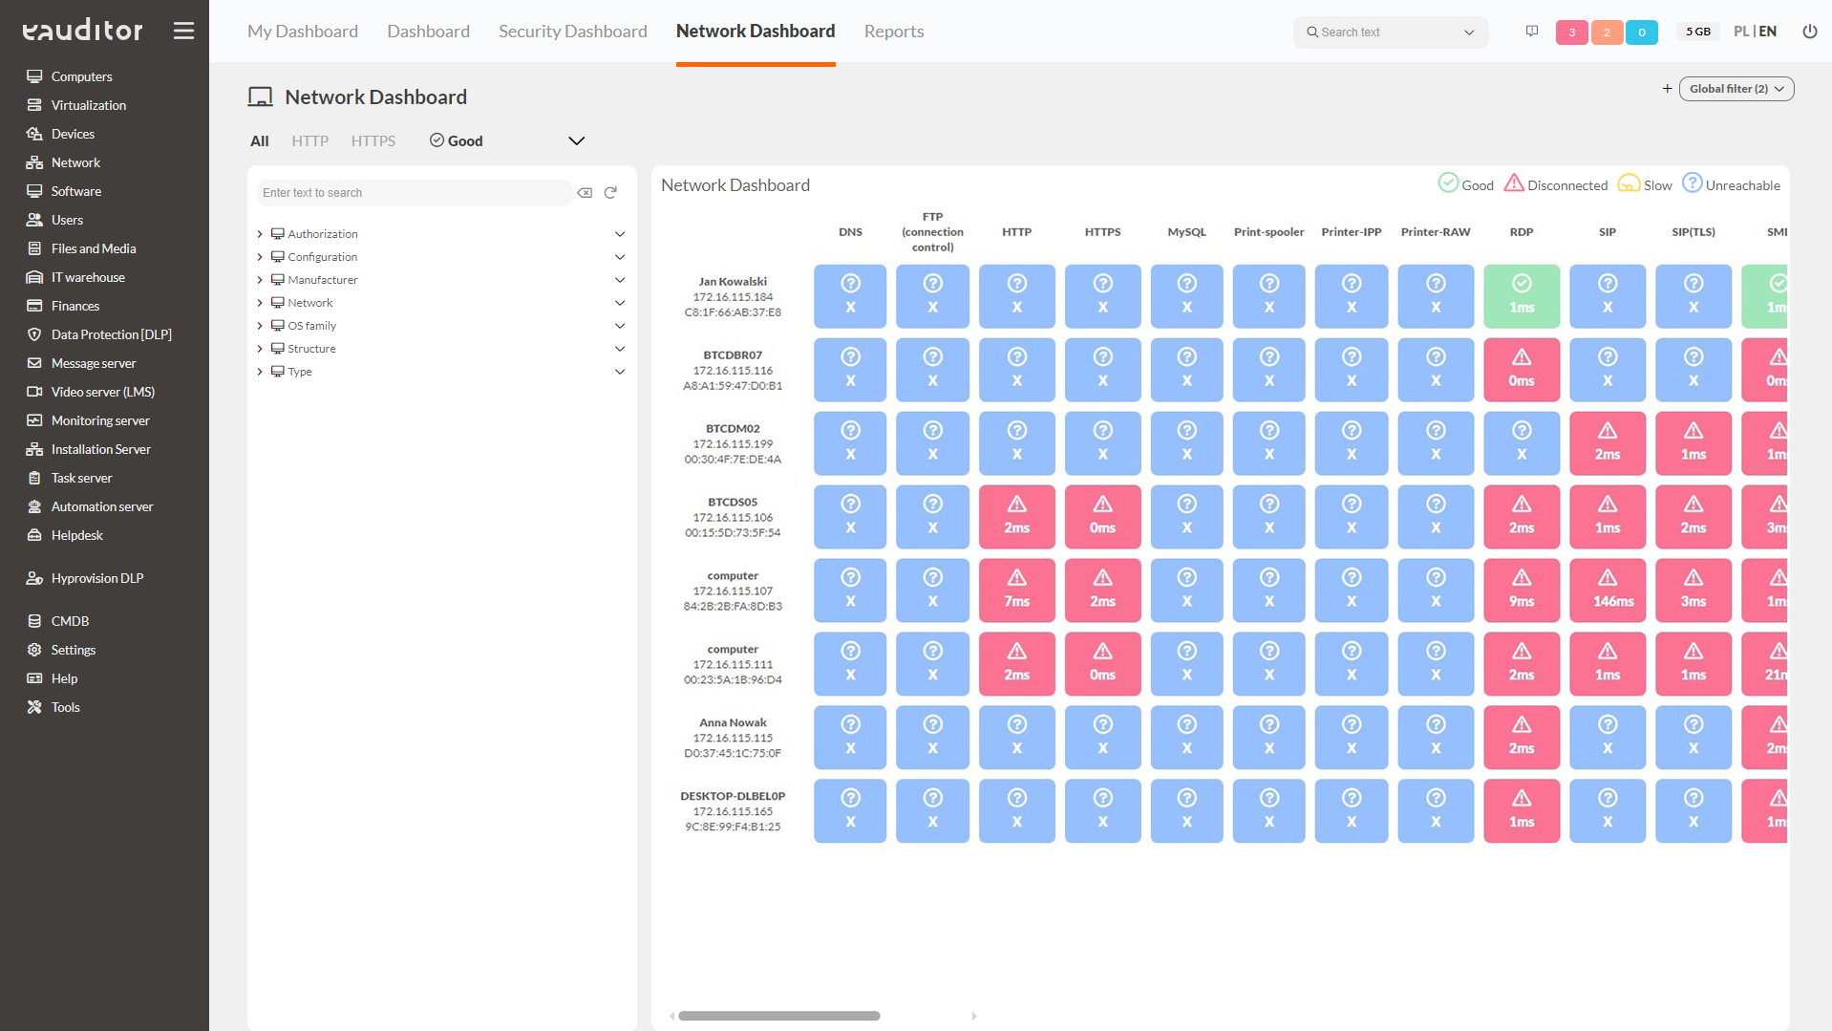This screenshot has width=1832, height=1031.
Task: Open Files and Media section
Action: coord(93,248)
